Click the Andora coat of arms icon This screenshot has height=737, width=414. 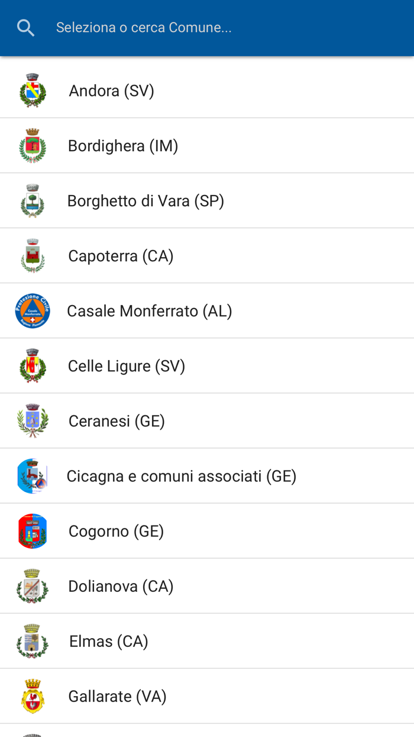pos(33,90)
